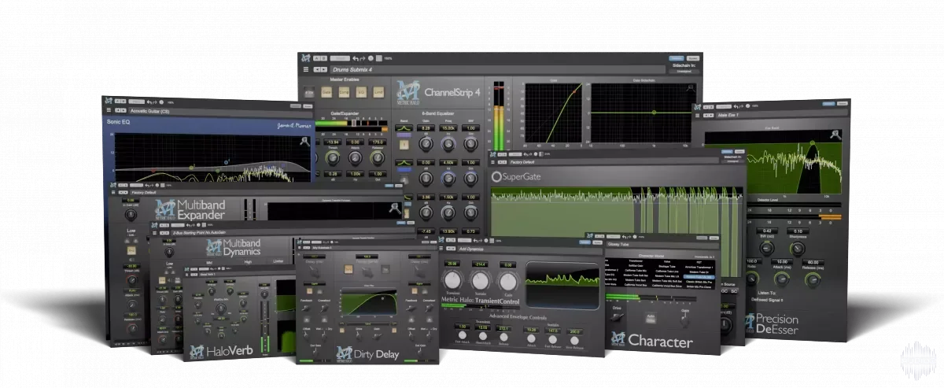This screenshot has width=944, height=388.
Task: Open the Drums Submix 4 preset field
Action: pyautogui.click(x=498, y=69)
